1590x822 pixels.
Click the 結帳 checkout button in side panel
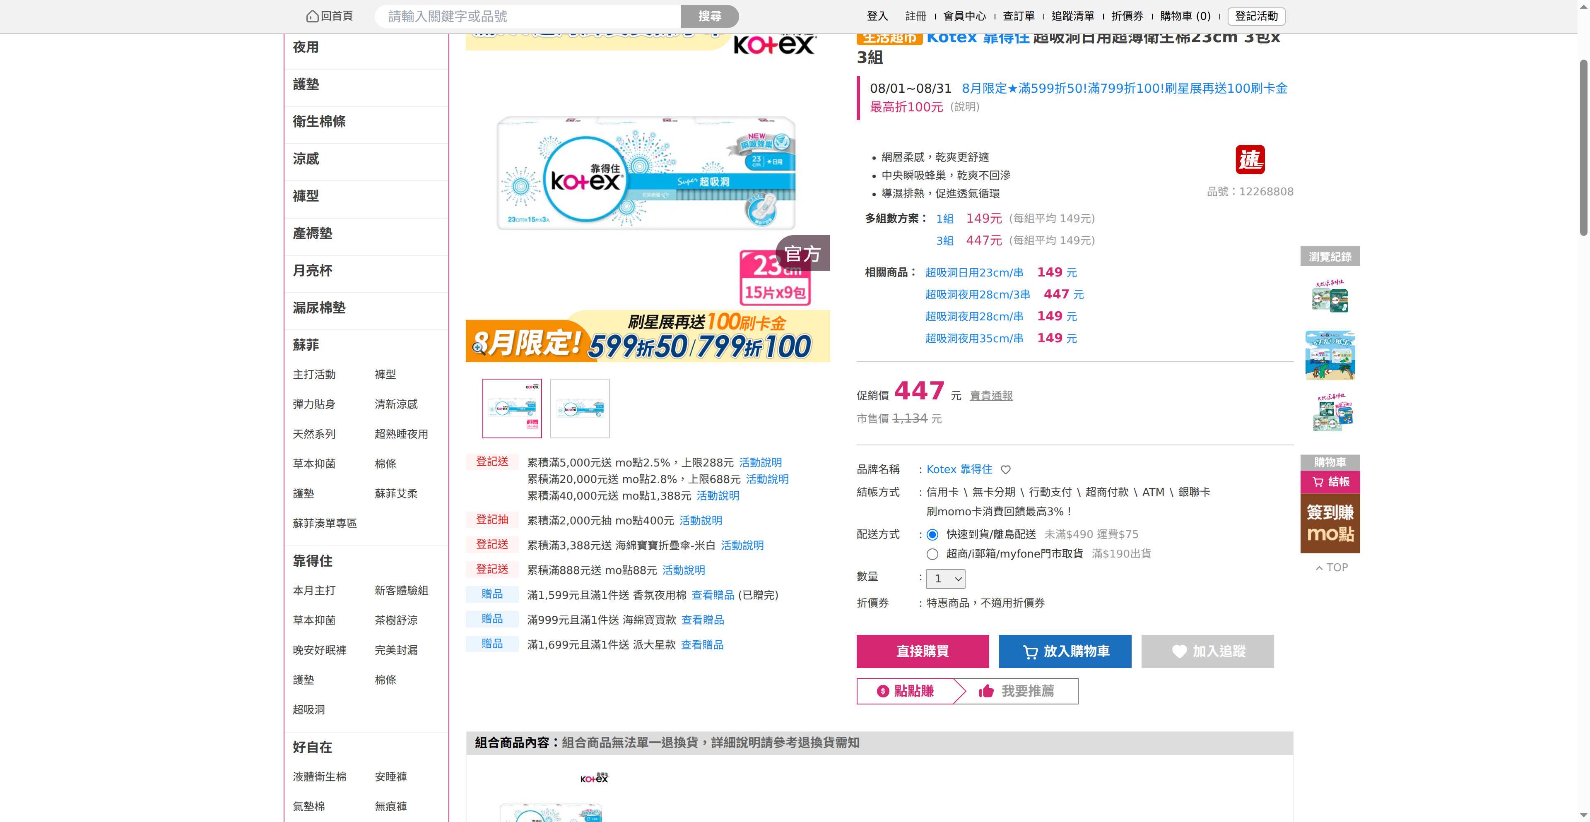[1330, 482]
